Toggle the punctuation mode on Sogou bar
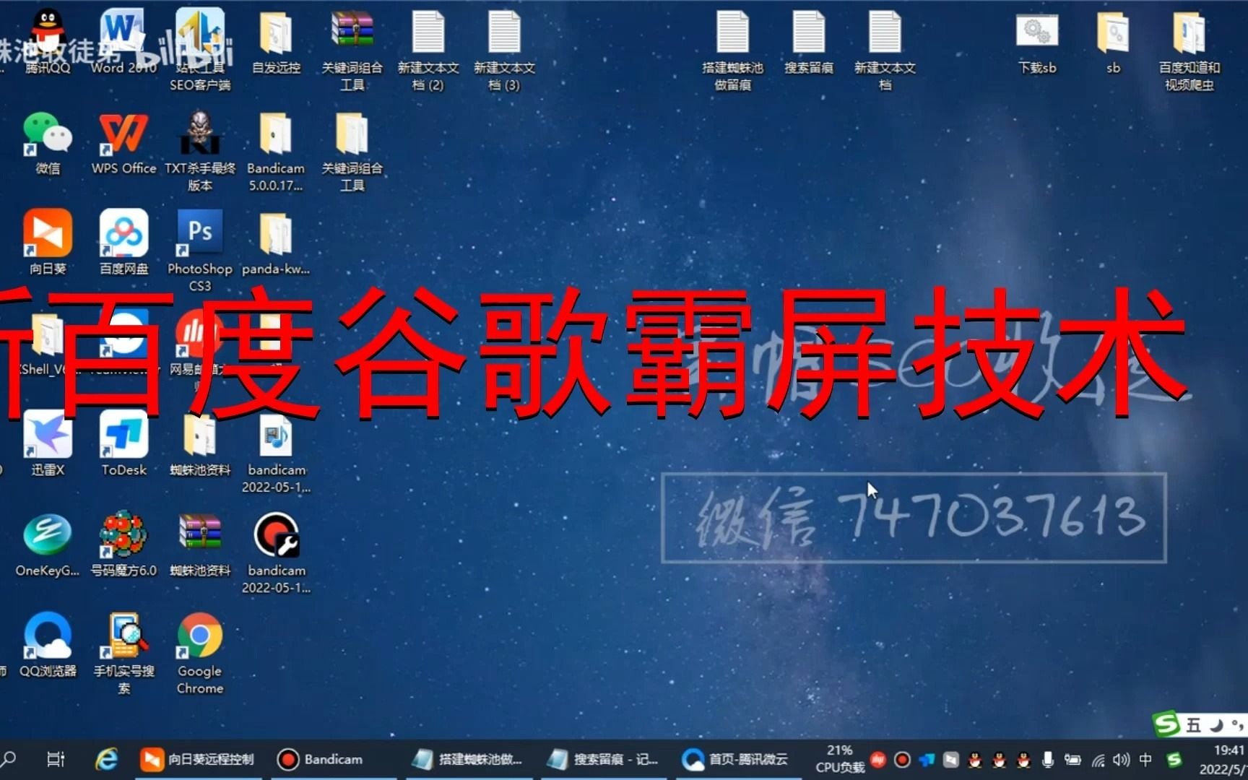The width and height of the screenshot is (1248, 780). [x=1239, y=724]
